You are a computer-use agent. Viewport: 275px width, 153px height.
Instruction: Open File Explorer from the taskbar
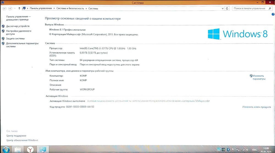pyautogui.click(x=18, y=150)
